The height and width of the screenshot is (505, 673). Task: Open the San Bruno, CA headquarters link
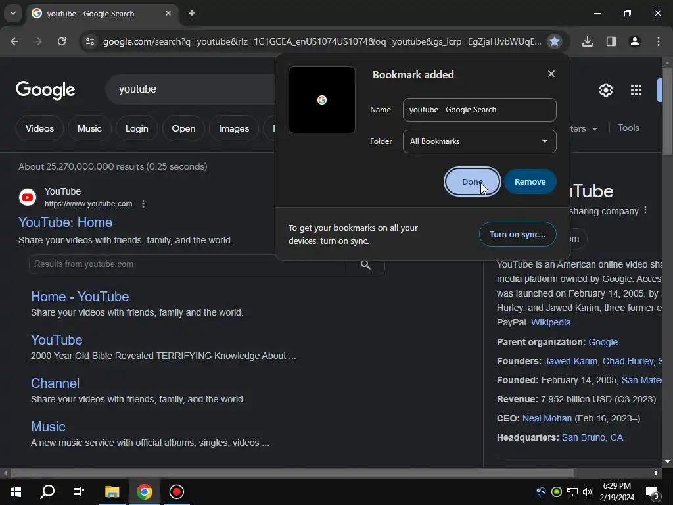pyautogui.click(x=592, y=437)
